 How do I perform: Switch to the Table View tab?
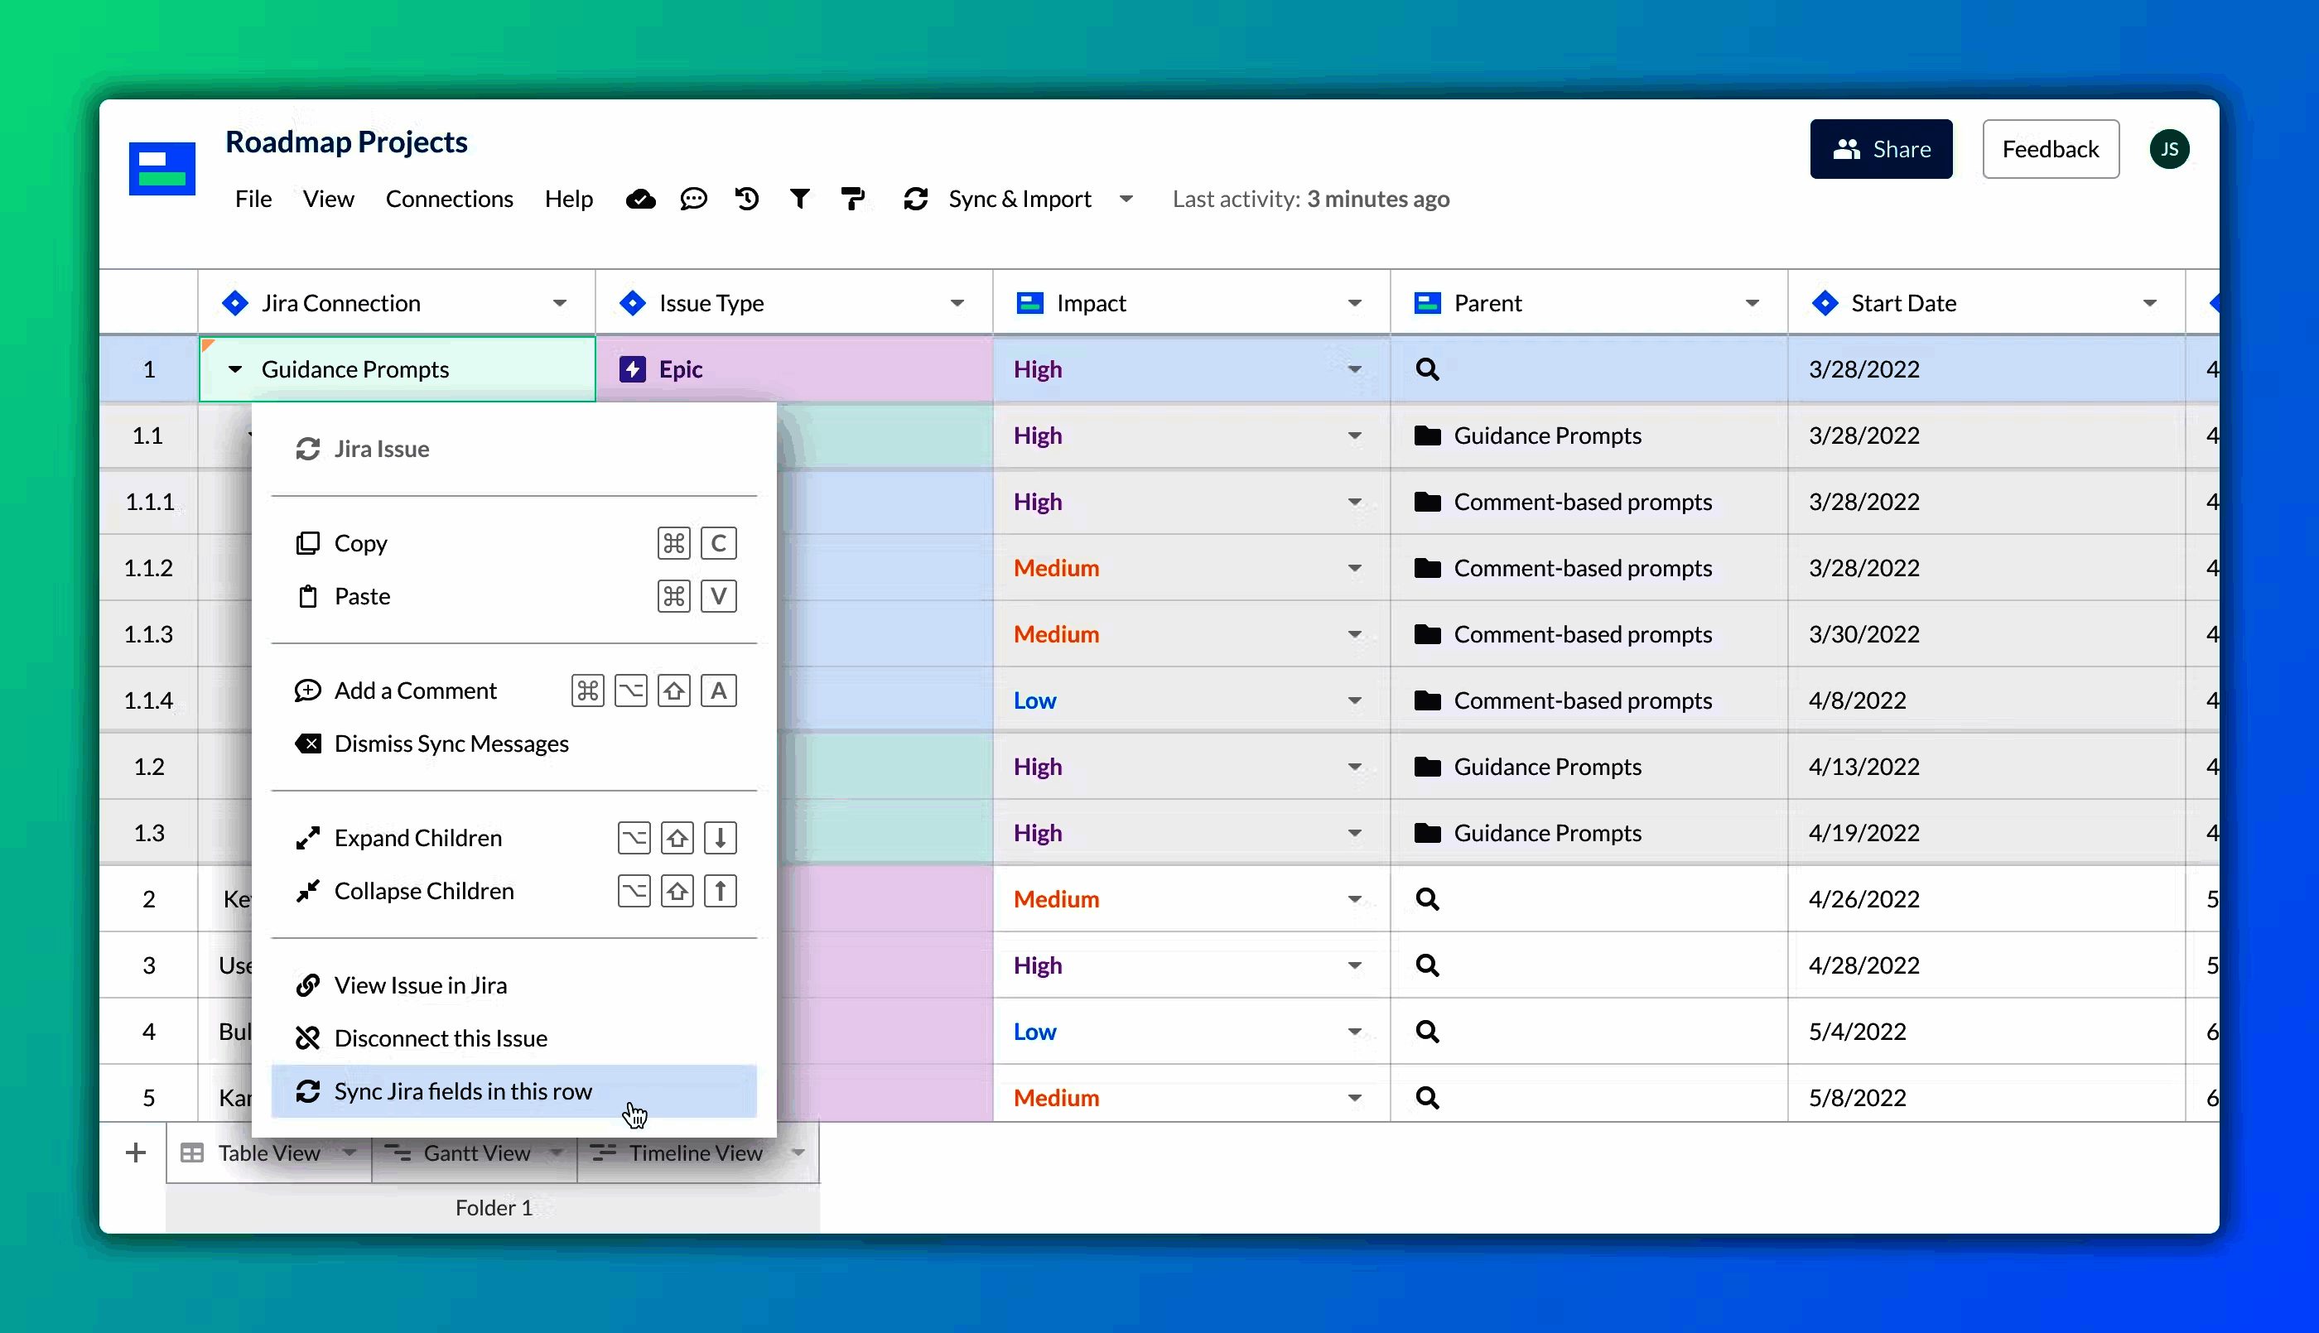tap(268, 1153)
